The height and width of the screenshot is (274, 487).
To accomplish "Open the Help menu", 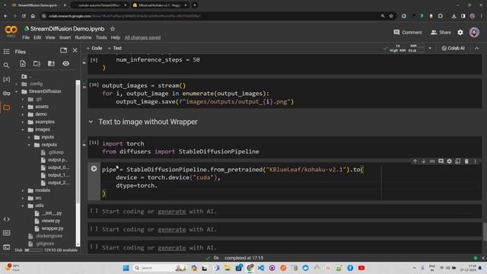I will [115, 37].
